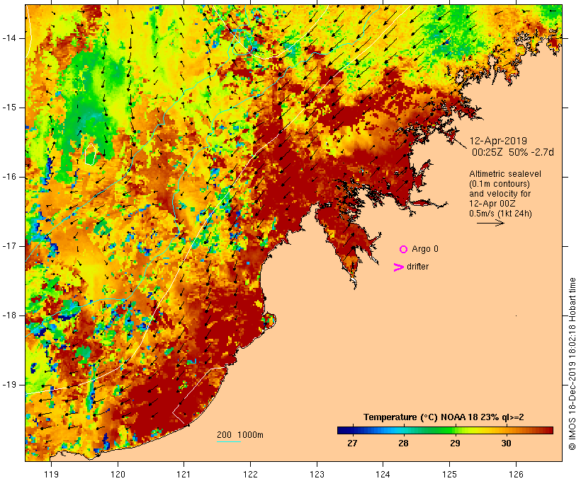Click colorbar tick label 28

point(404,444)
